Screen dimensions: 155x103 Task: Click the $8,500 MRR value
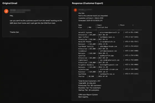[x=91, y=76]
